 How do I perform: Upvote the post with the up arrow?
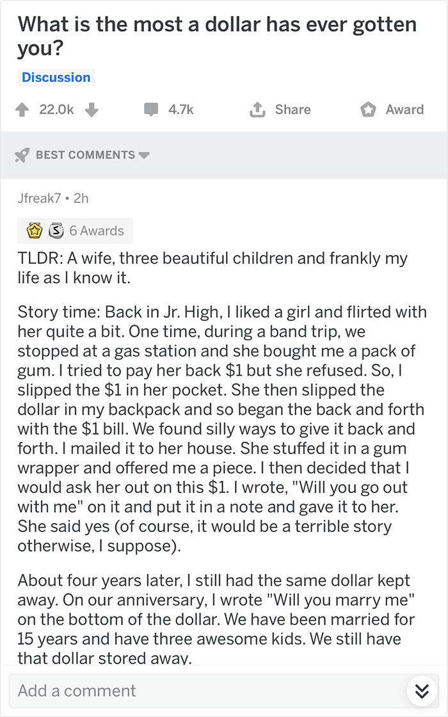(22, 109)
